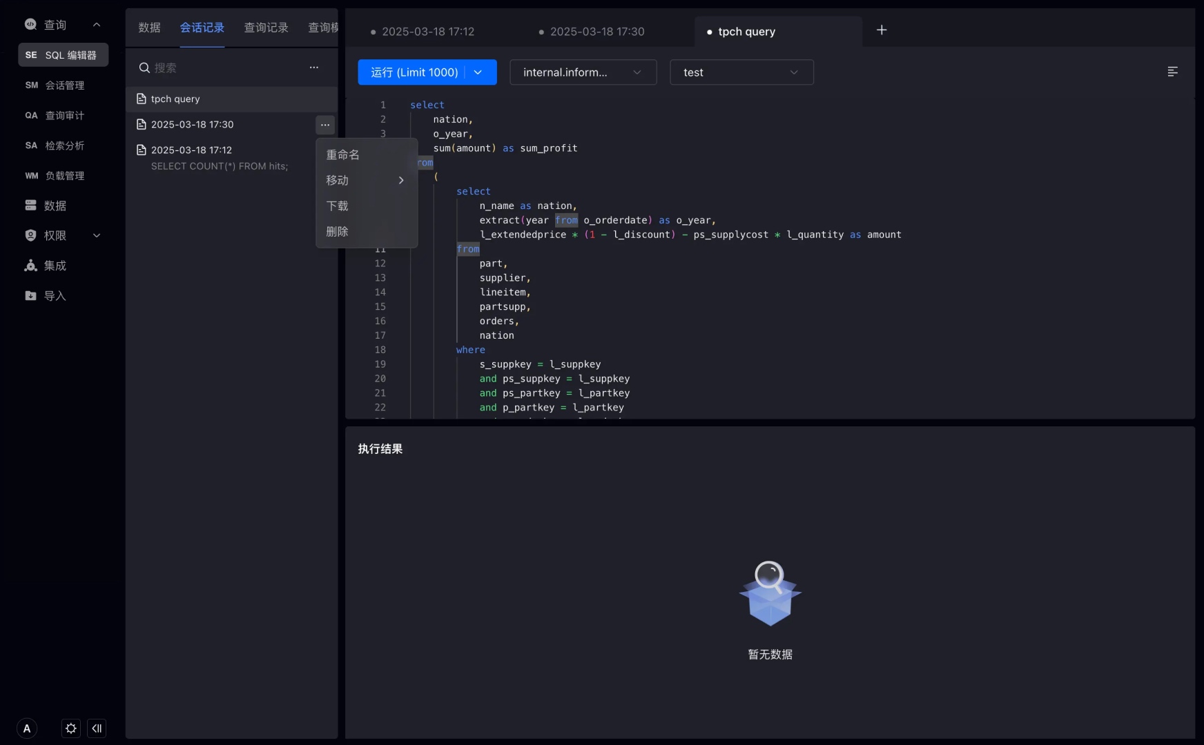Viewport: 1204px width, 745px height.
Task: Switch to the 会话记录 tab
Action: [202, 28]
